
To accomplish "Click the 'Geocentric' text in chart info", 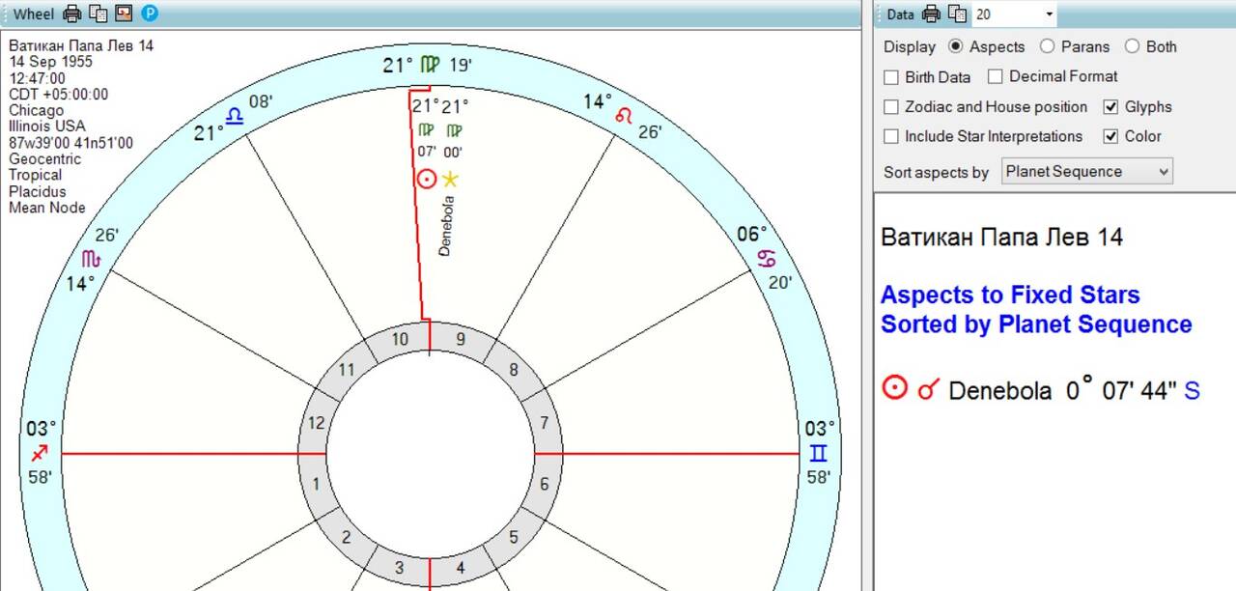I will pyautogui.click(x=45, y=159).
